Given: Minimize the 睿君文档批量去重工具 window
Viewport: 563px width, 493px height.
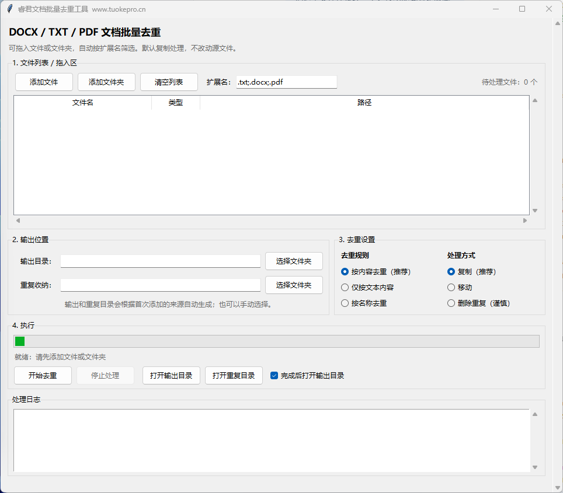Looking at the screenshot, I should point(496,9).
